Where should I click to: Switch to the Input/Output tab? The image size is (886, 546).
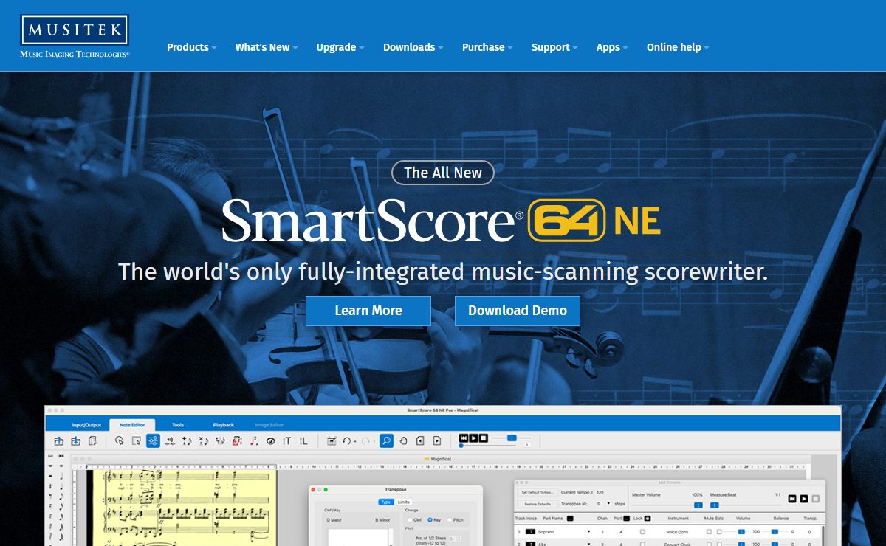click(x=86, y=425)
